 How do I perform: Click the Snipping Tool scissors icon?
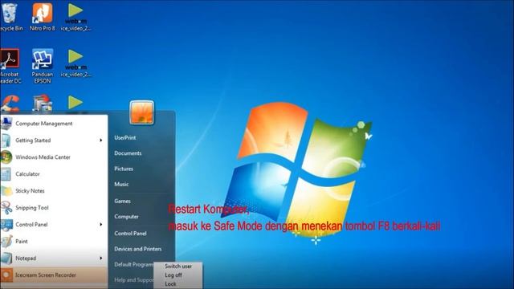click(x=6, y=208)
